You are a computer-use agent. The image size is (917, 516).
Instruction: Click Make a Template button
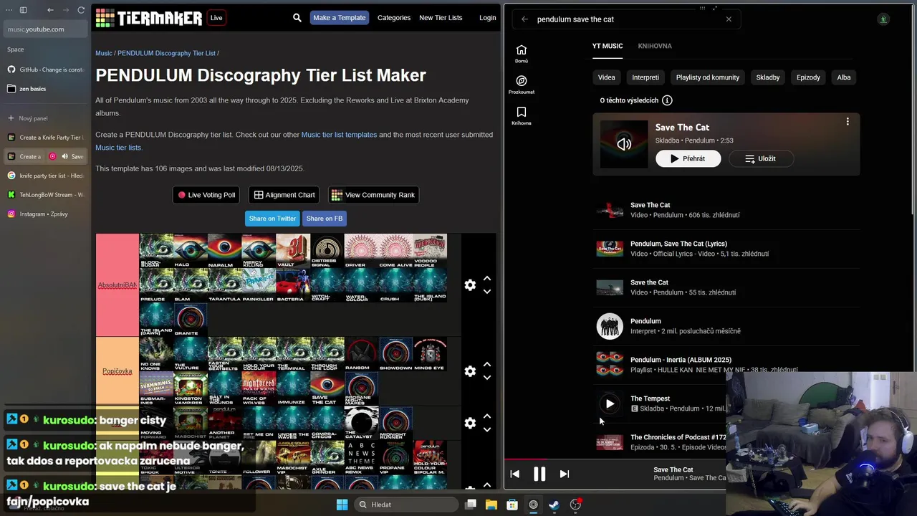[340, 18]
